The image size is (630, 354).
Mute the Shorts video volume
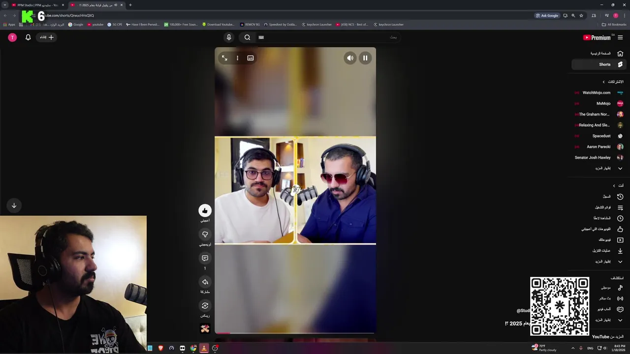pyautogui.click(x=350, y=58)
